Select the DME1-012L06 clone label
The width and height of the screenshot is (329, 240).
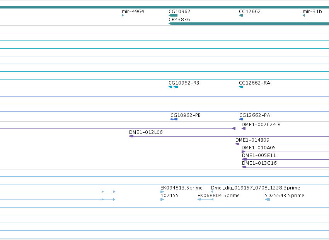point(146,132)
